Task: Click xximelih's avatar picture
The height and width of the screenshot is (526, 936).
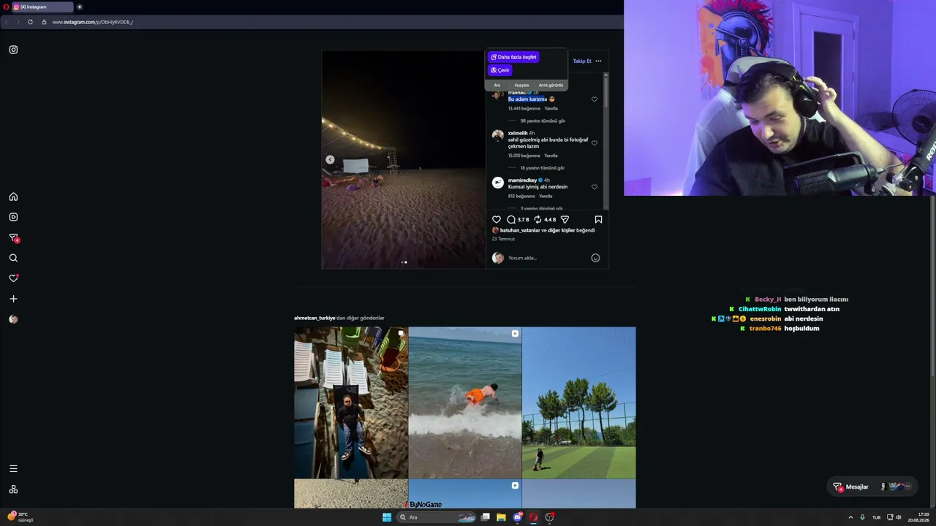Action: [498, 135]
